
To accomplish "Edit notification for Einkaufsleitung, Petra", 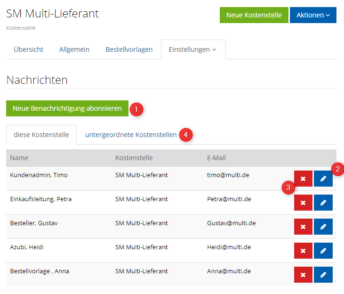I will [323, 203].
